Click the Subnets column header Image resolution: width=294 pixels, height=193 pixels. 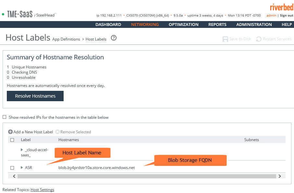tap(251, 140)
